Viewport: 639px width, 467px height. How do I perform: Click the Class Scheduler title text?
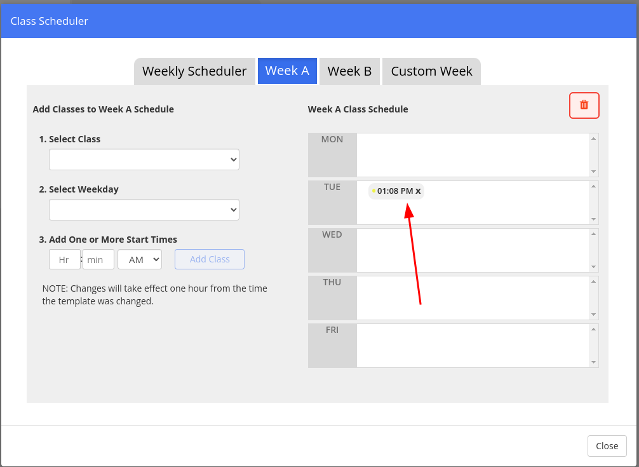point(50,21)
